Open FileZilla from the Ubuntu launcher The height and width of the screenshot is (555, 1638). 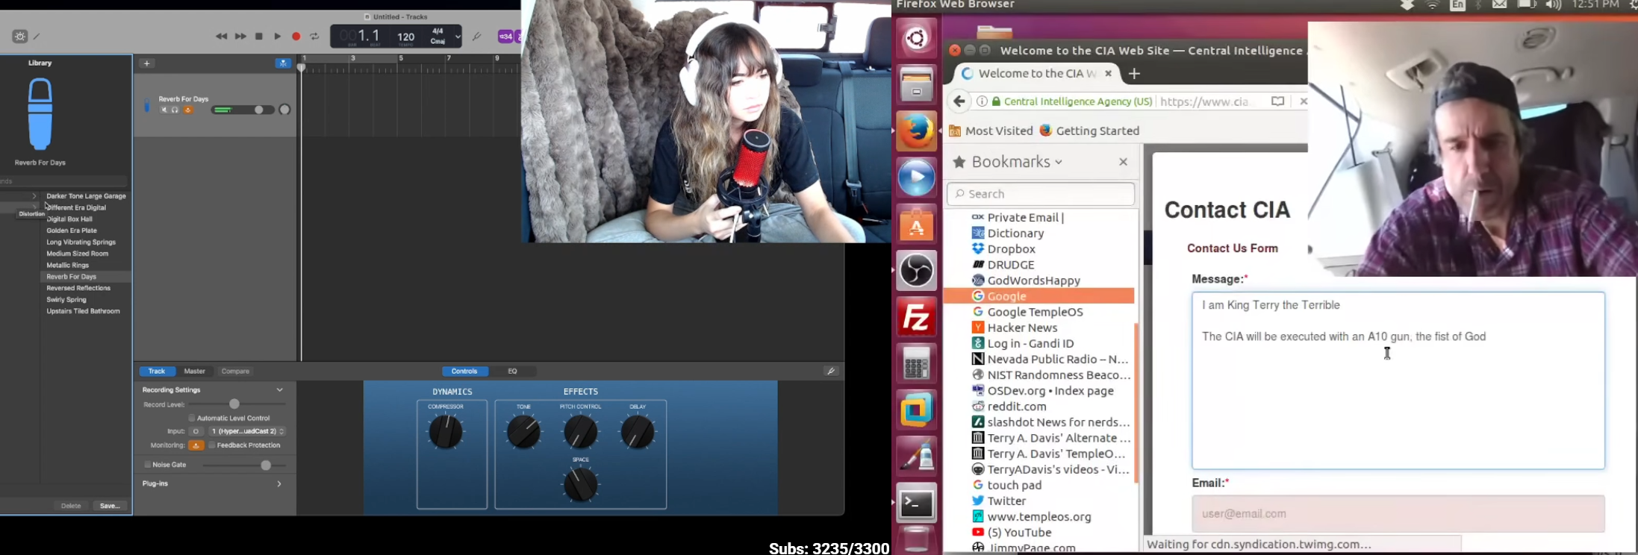(x=917, y=317)
